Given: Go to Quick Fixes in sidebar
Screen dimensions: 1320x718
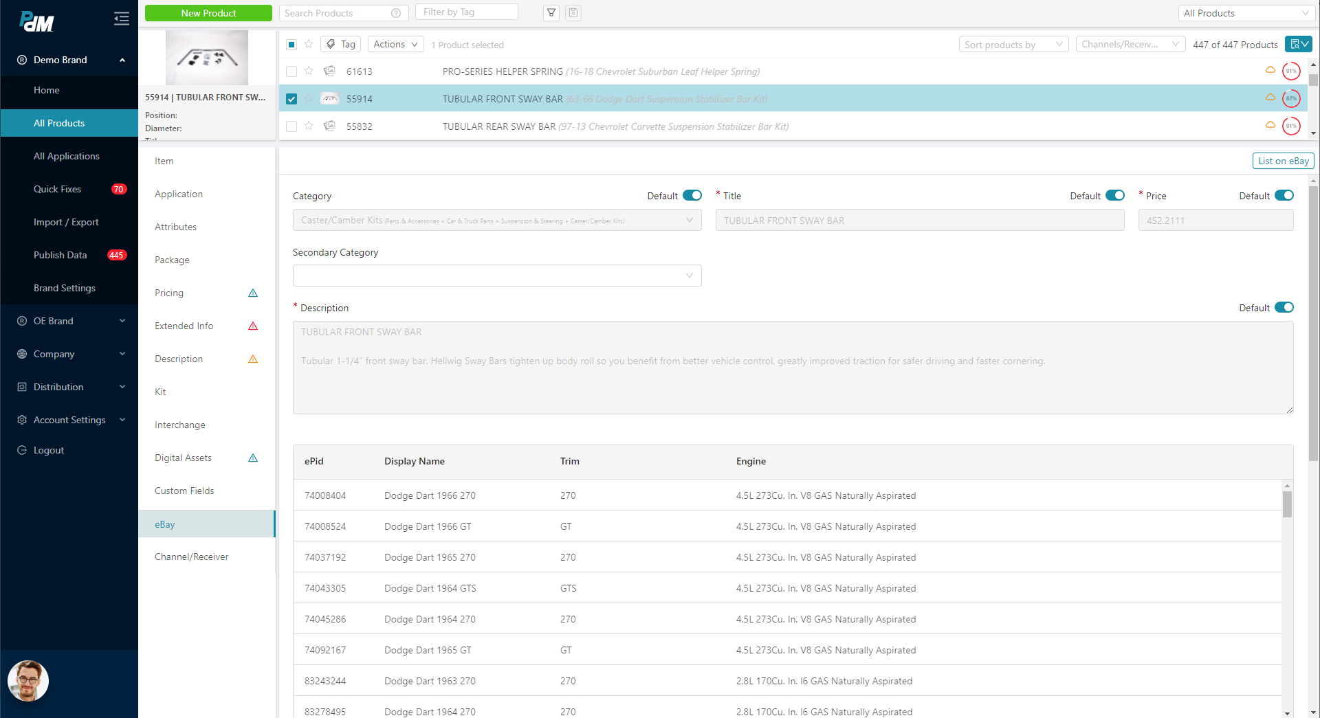Looking at the screenshot, I should 58,189.
